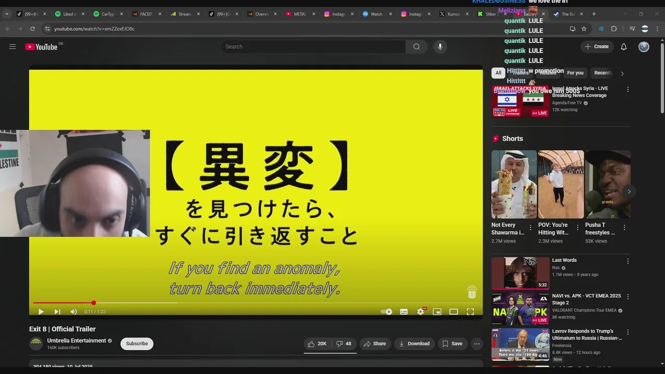Click the Shorts section icon

click(496, 139)
